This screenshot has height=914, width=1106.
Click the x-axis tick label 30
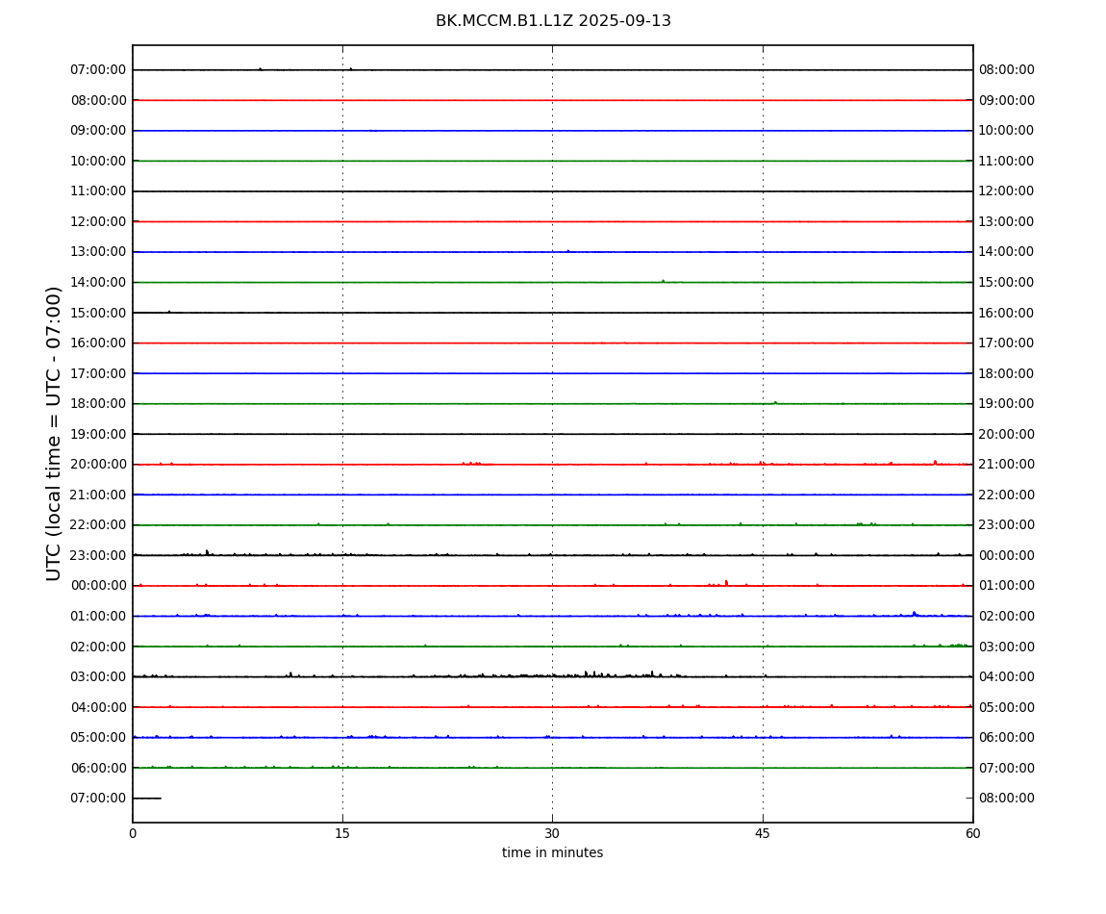(552, 833)
